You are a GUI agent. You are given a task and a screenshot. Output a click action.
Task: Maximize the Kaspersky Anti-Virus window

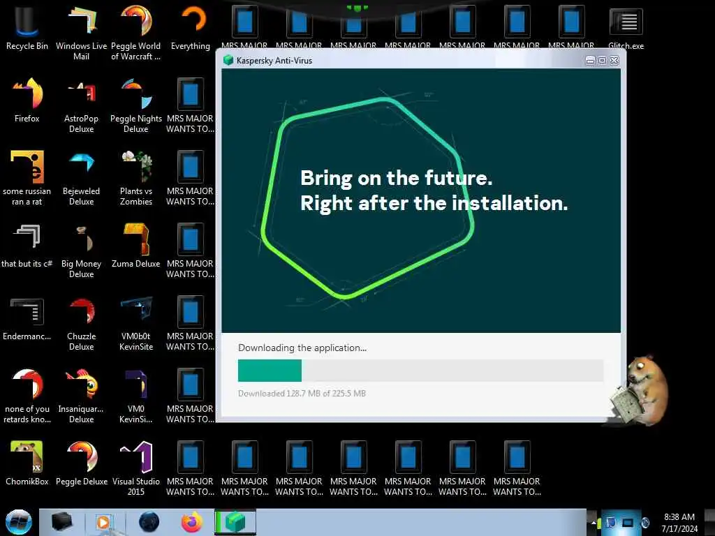click(602, 61)
